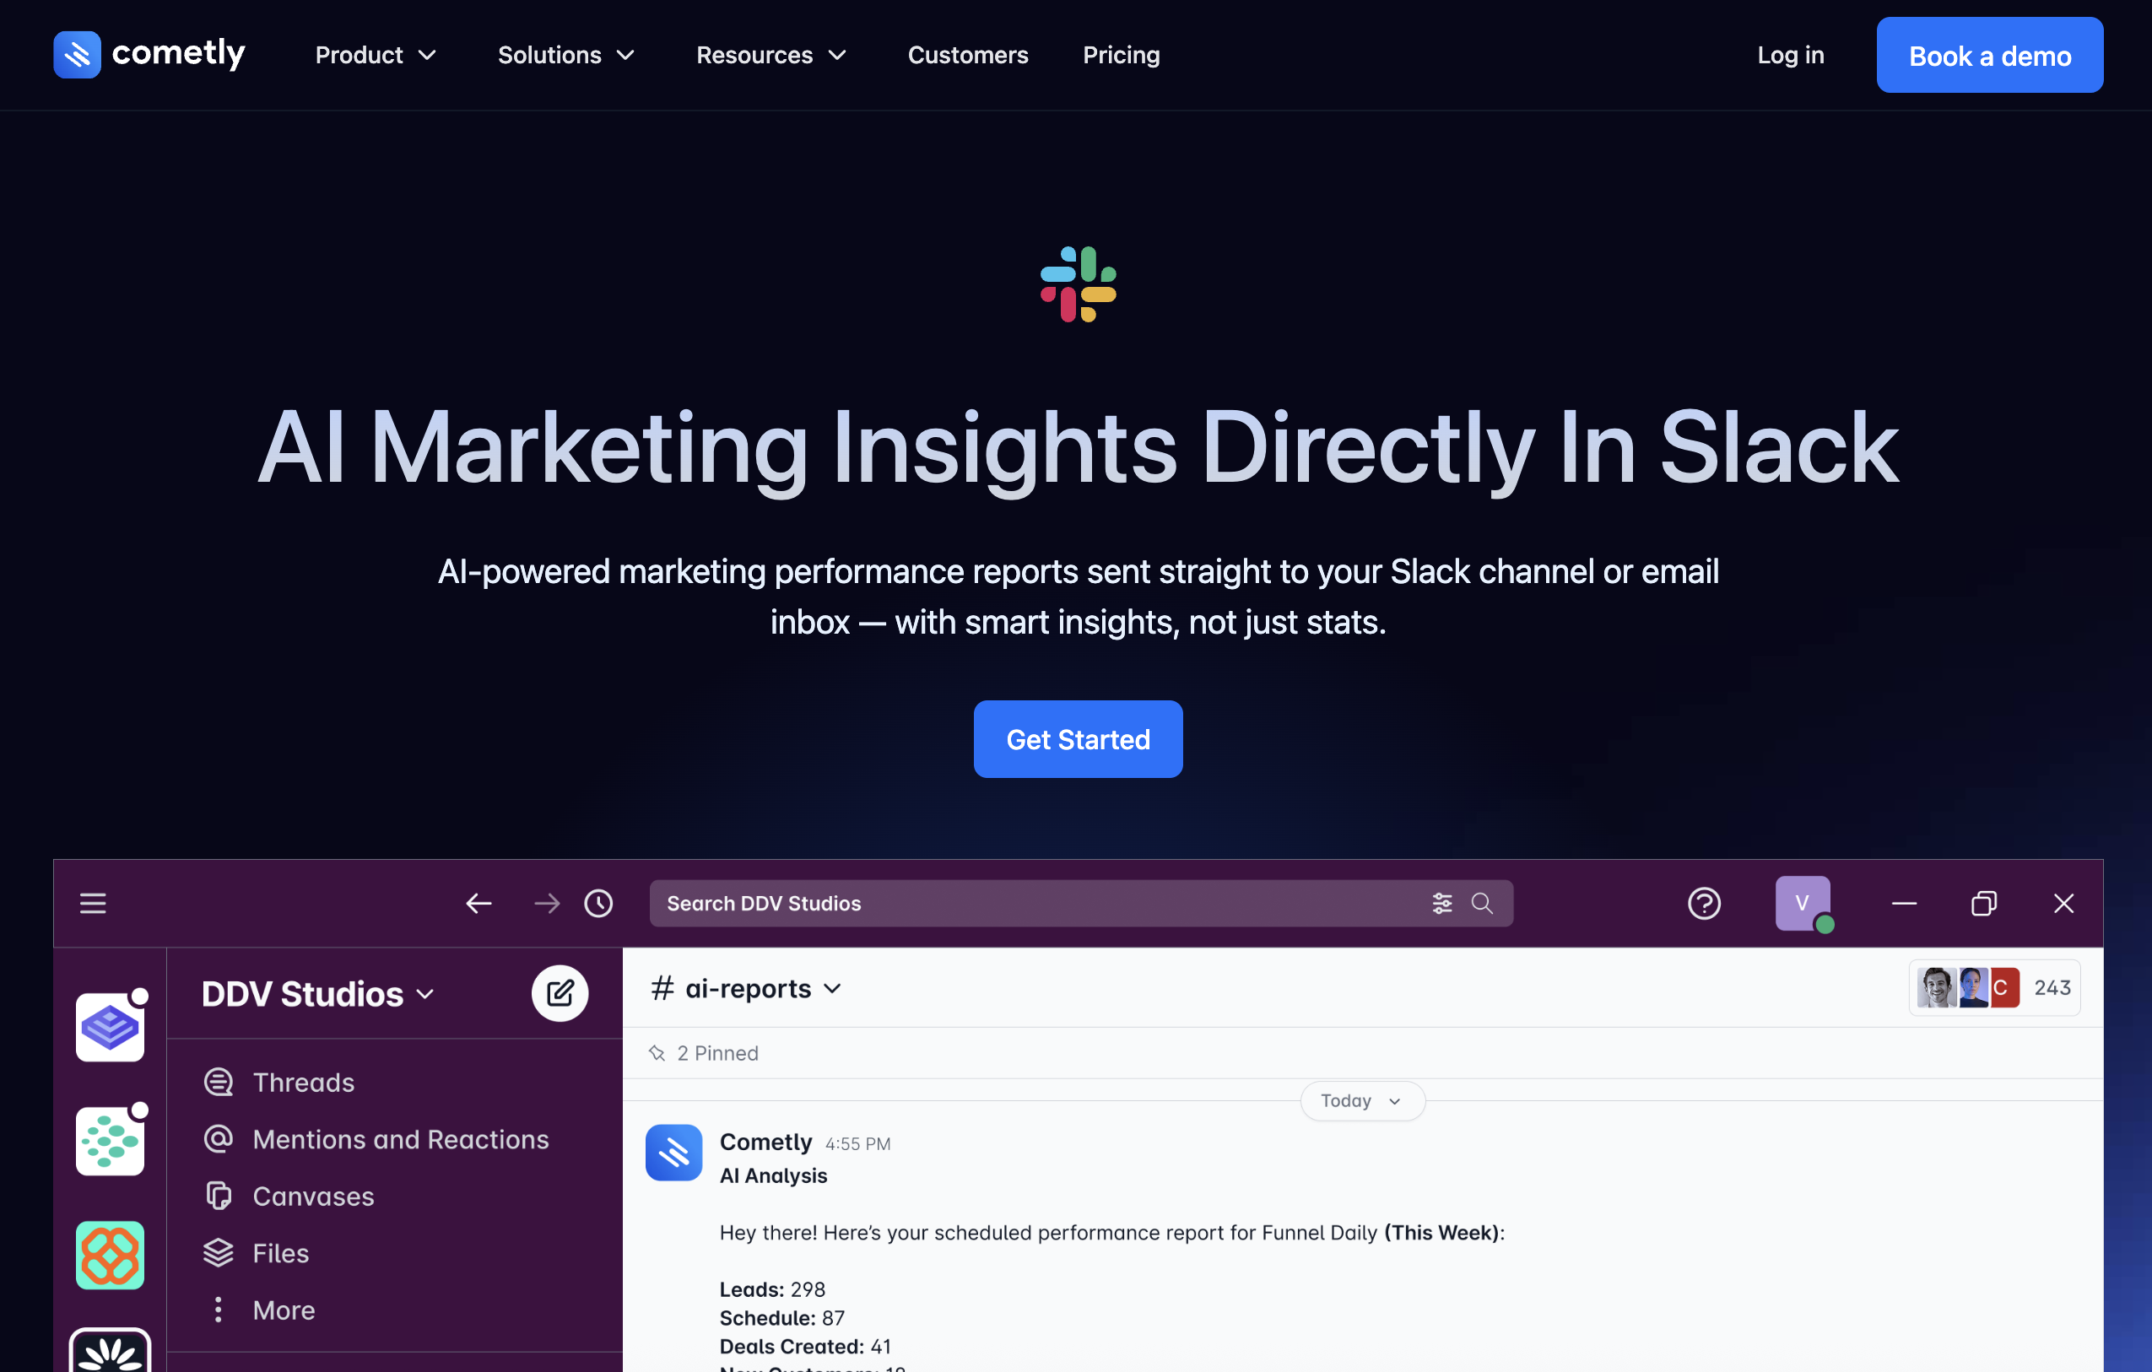Select the green dots workspace icon

tap(110, 1142)
